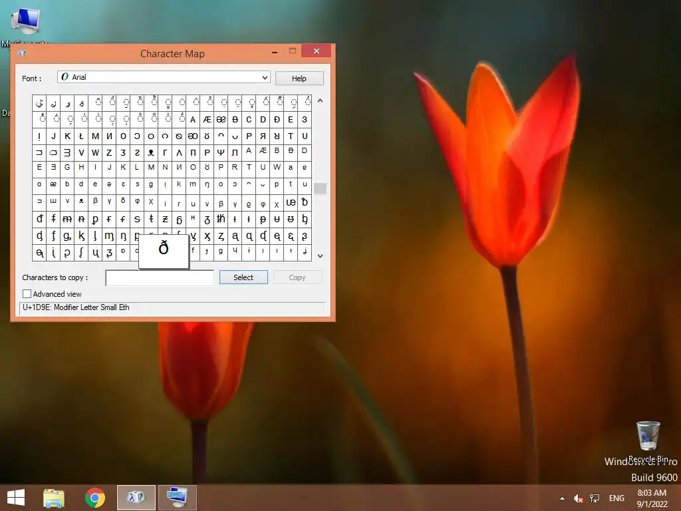Click the Help button
The width and height of the screenshot is (681, 511).
point(299,79)
